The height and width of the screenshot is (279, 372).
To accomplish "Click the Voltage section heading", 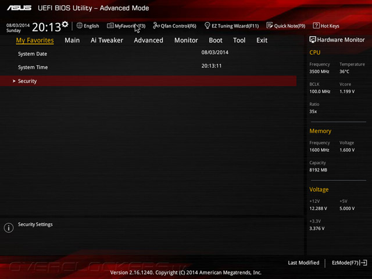I will click(319, 189).
